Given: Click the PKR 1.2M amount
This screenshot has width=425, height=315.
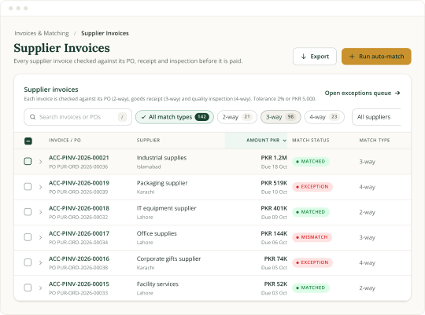Looking at the screenshot, I should [274, 158].
